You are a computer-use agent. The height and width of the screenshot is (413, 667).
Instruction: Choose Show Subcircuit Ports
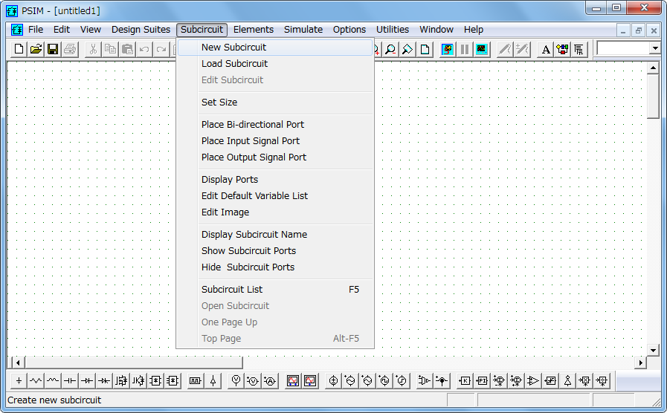click(x=275, y=250)
